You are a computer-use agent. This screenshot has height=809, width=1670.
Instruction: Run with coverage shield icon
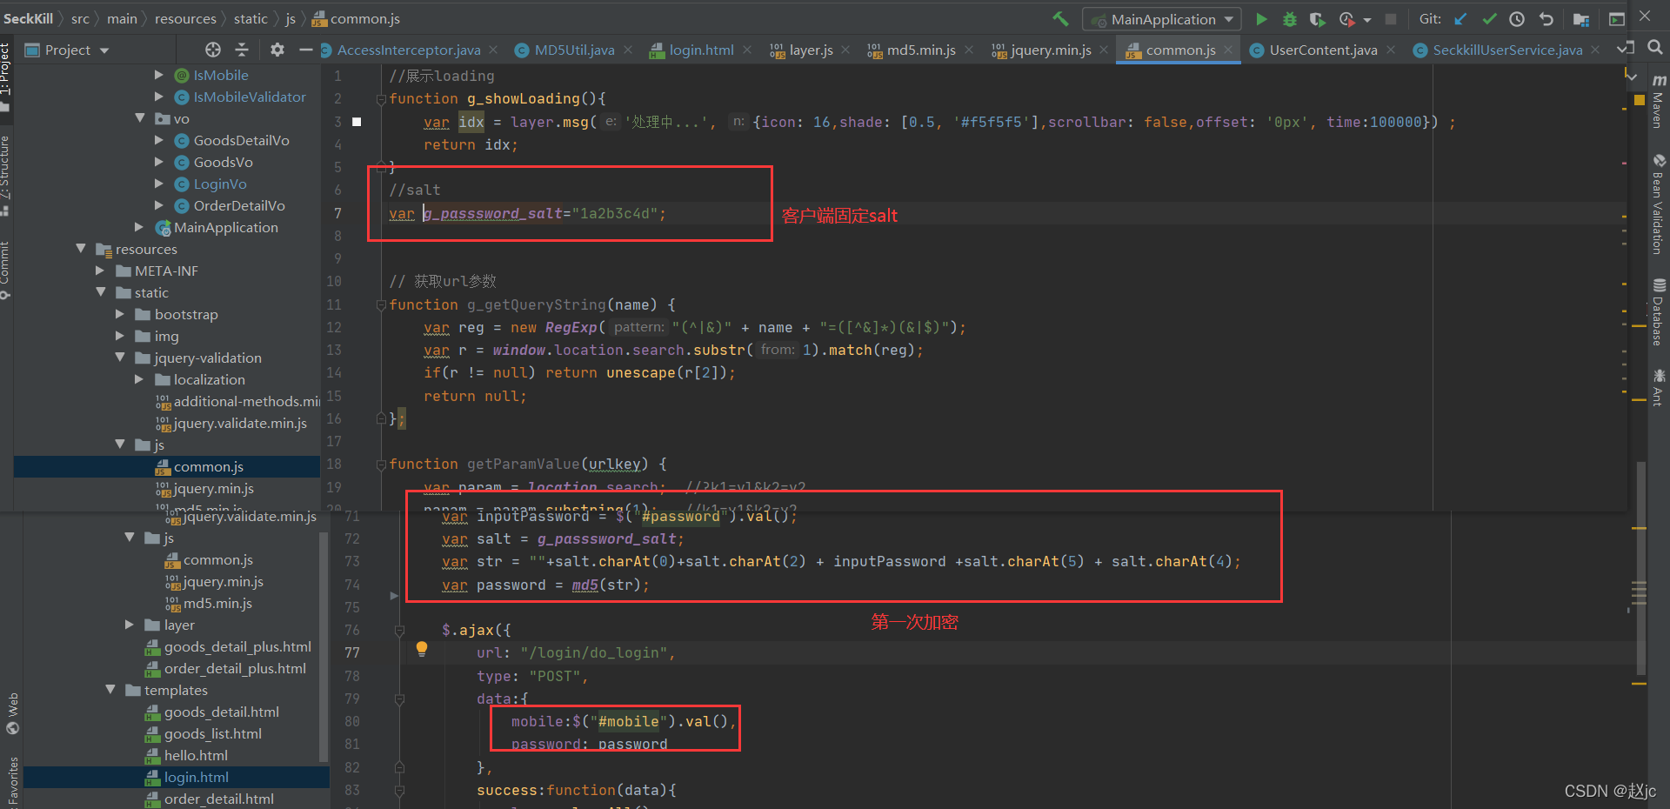pyautogui.click(x=1318, y=18)
